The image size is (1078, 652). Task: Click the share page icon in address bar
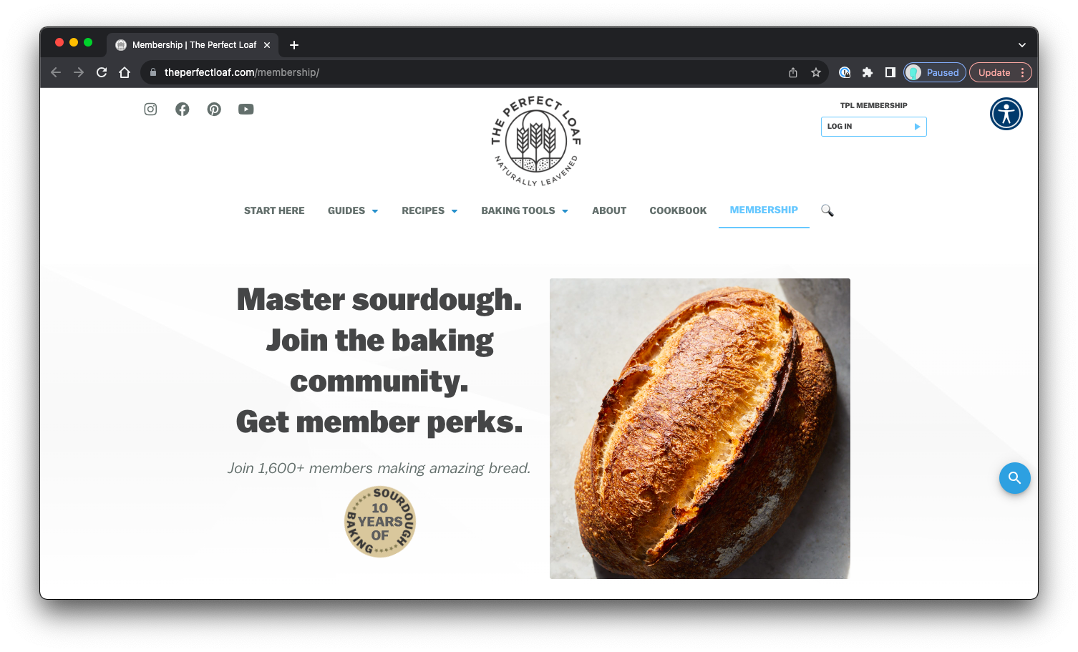click(x=793, y=72)
